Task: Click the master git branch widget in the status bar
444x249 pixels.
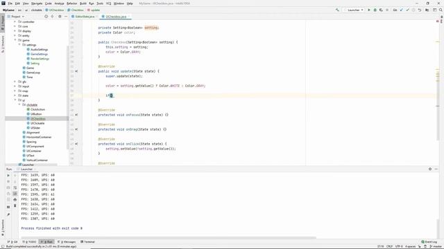Action: click(x=436, y=246)
